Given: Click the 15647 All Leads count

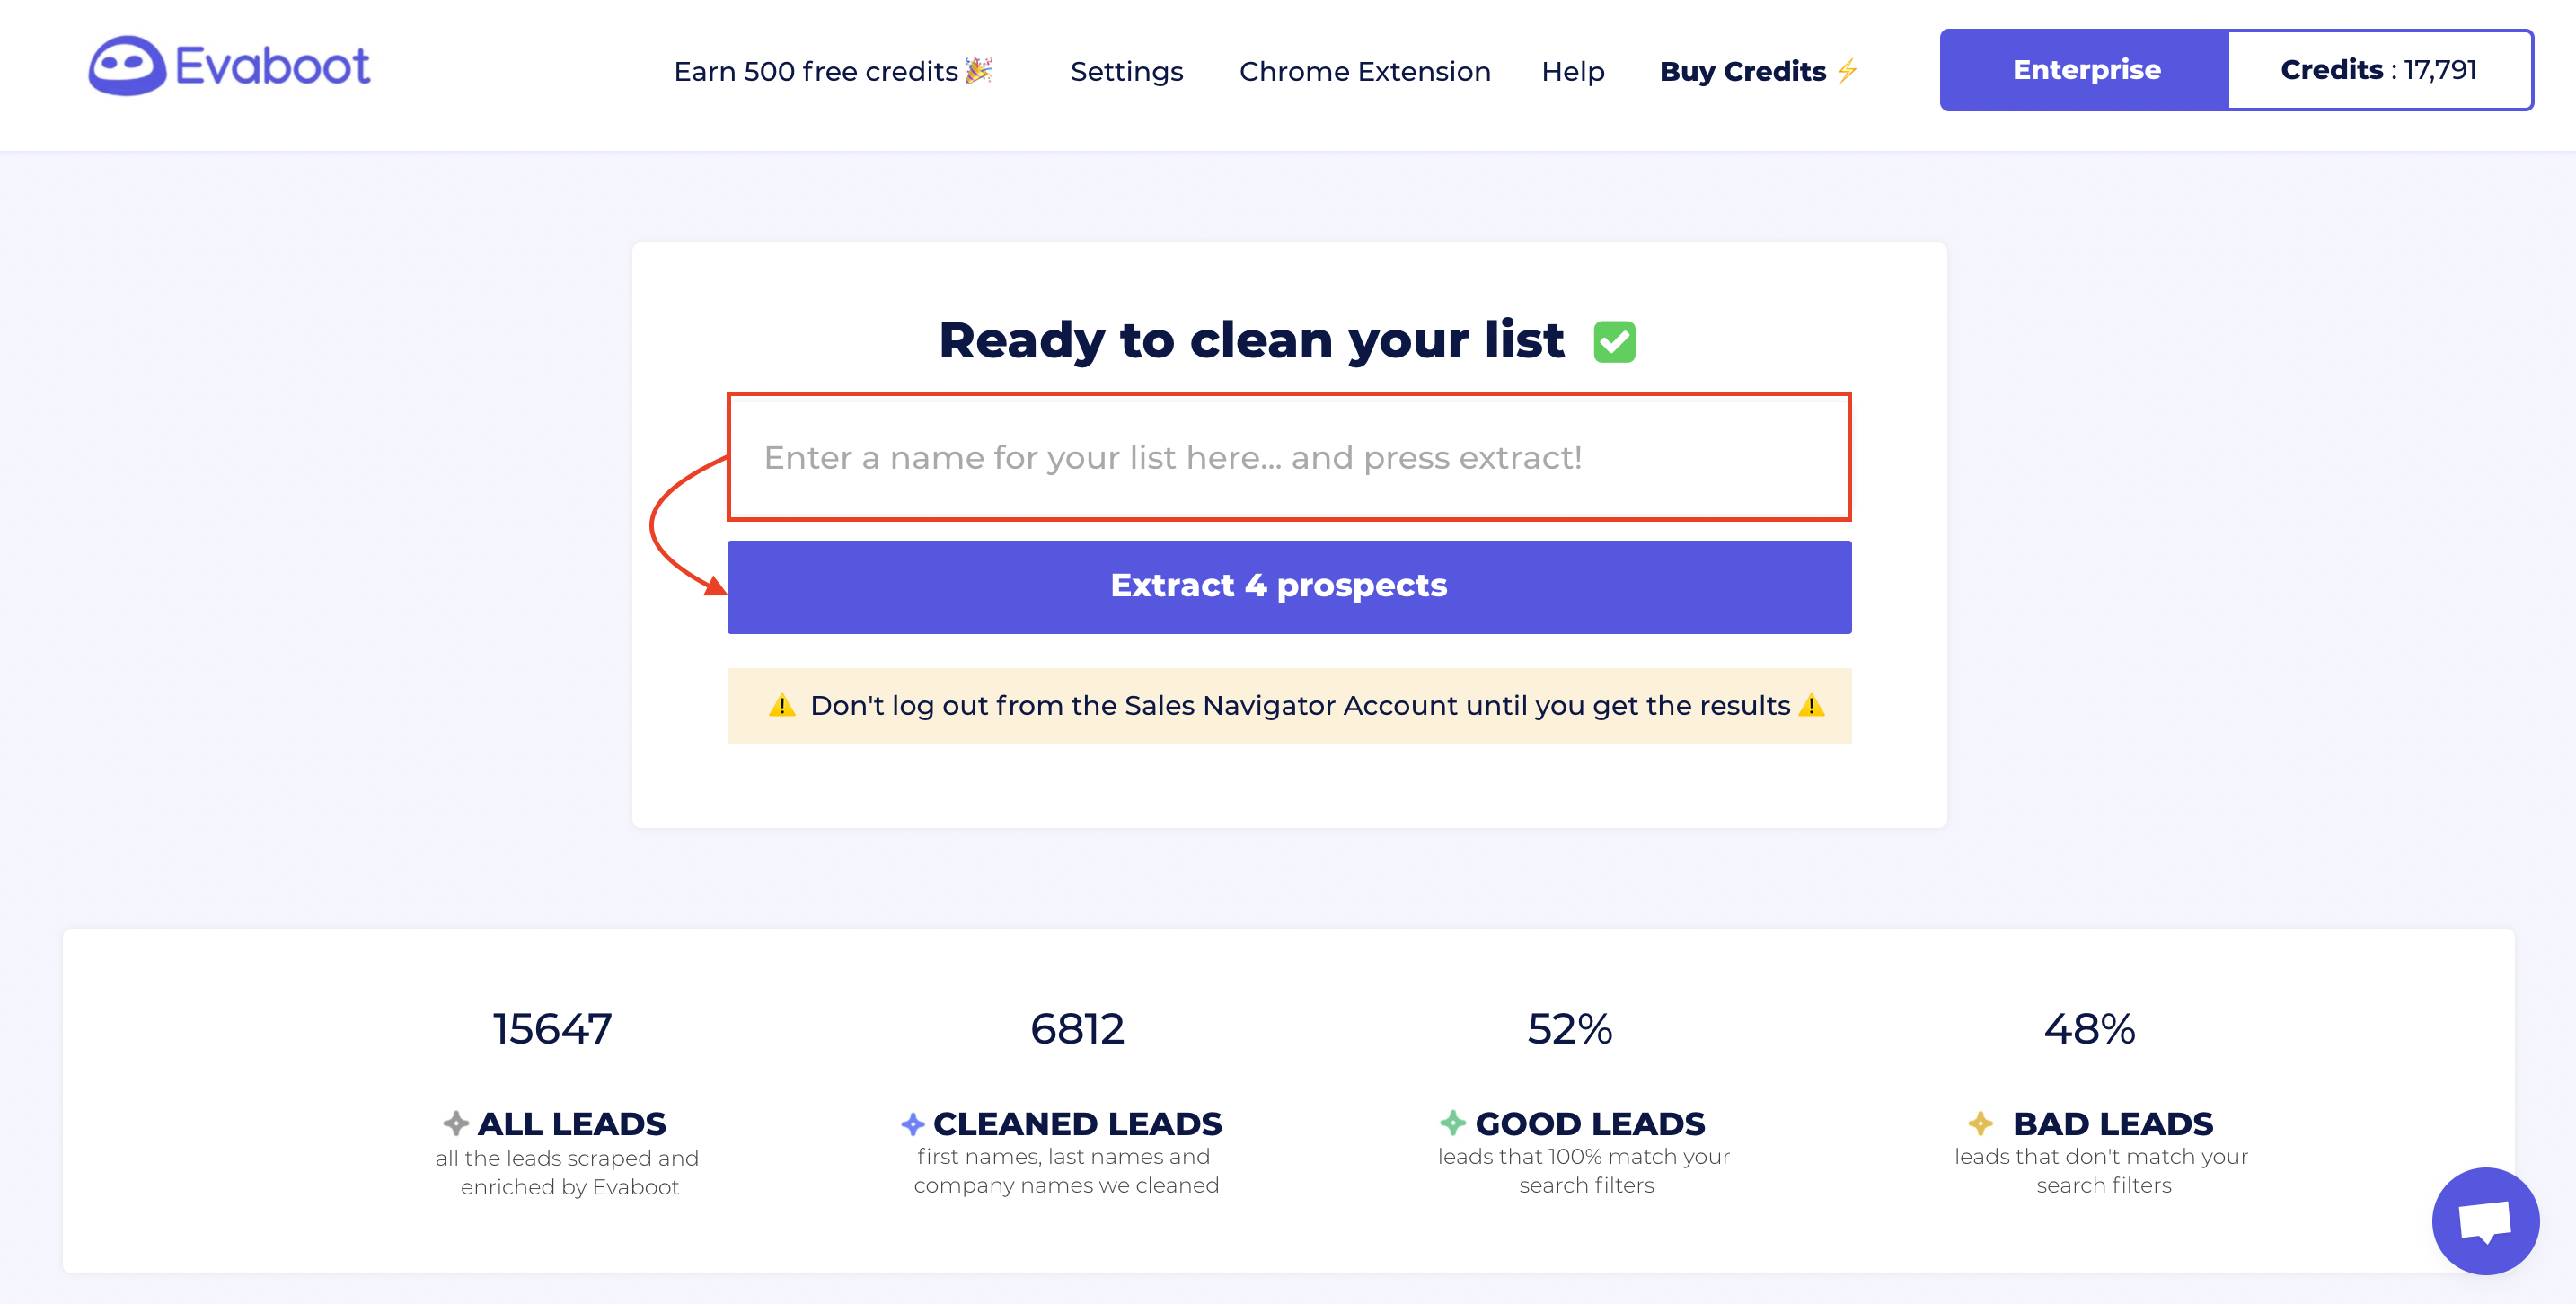Looking at the screenshot, I should coord(552,1028).
